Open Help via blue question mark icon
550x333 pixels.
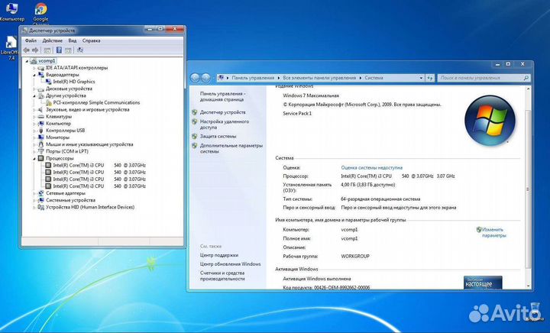59,50
